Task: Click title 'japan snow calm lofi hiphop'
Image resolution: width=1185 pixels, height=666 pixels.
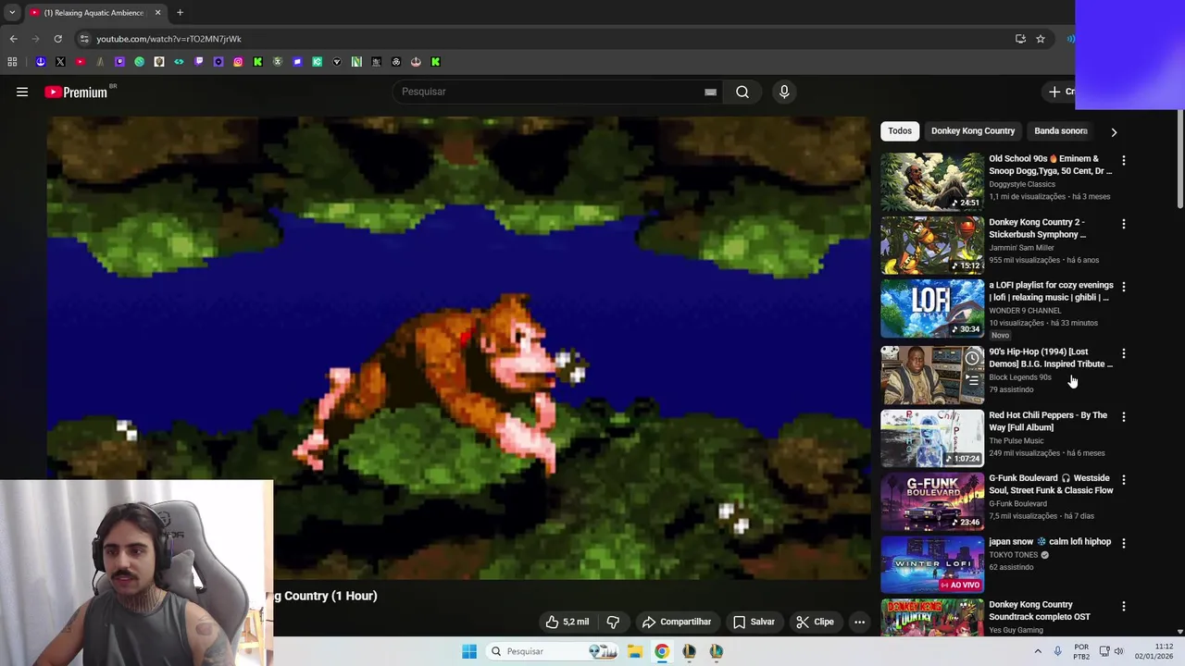Action: (1050, 541)
